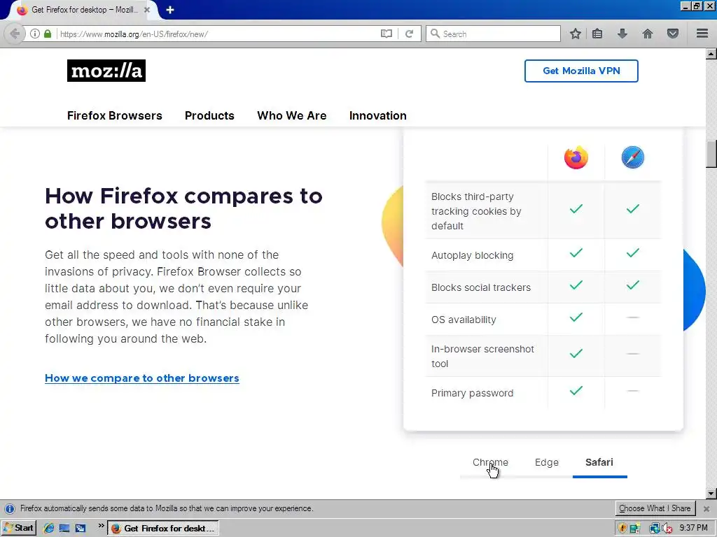Screen dimensions: 717x537
Task: Click the scrollbar up arrow
Action: coord(711,54)
